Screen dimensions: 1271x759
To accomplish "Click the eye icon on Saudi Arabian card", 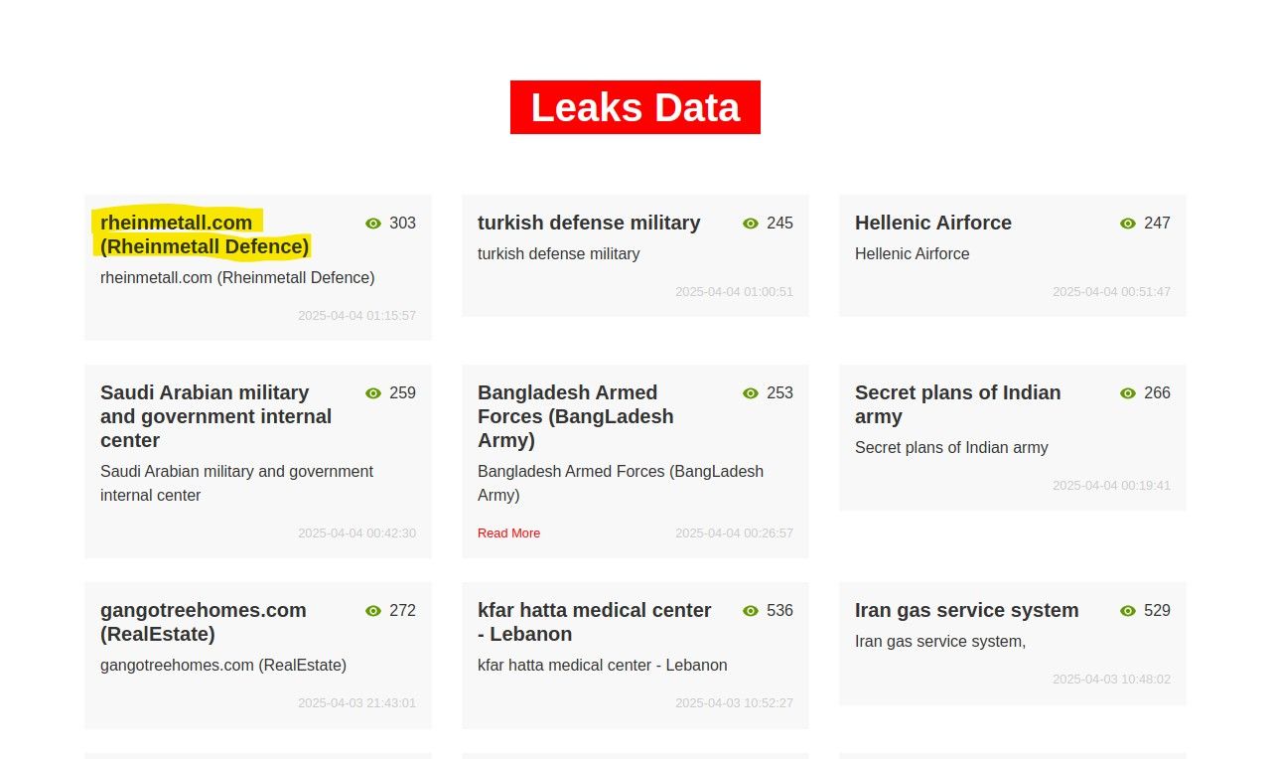I will point(373,393).
